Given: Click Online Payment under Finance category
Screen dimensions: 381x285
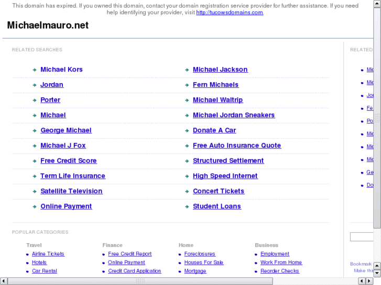Looking at the screenshot, I should point(126,263).
